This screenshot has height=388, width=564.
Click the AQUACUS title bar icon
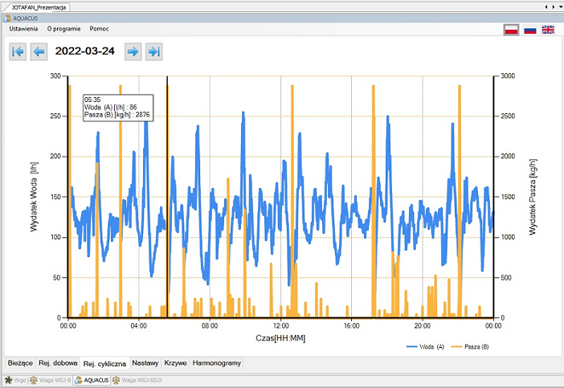[x=7, y=18]
